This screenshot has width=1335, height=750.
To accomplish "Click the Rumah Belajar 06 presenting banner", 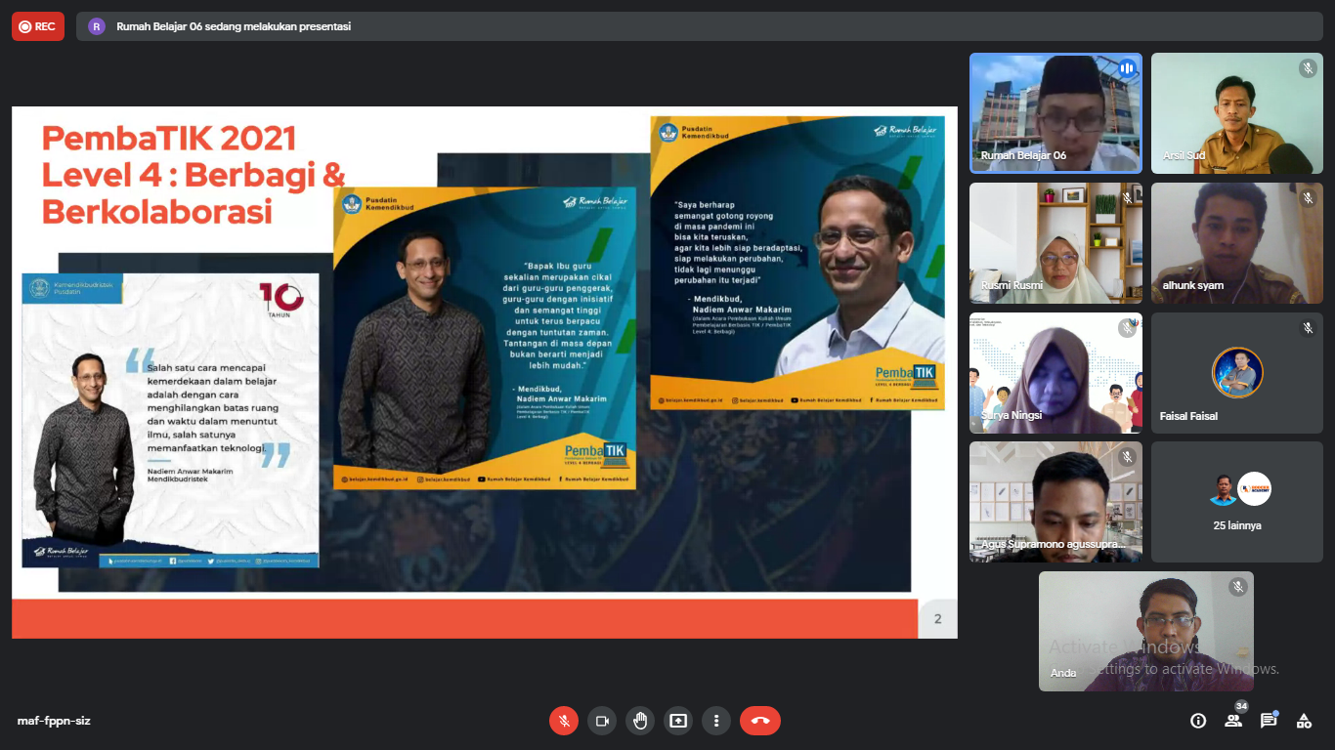I will click(x=233, y=26).
